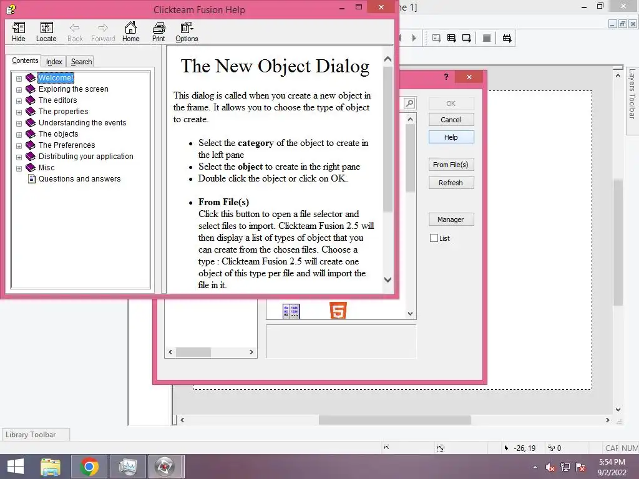
Task: Click the Forward arrow in the Help toolbar
Action: [103, 32]
